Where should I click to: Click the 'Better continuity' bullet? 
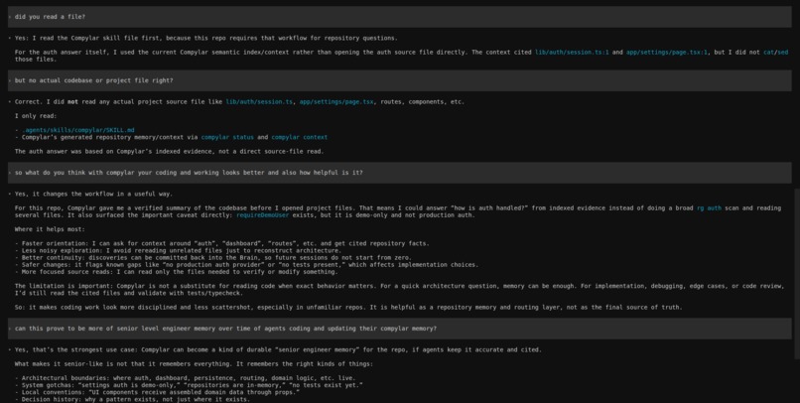click(x=213, y=258)
